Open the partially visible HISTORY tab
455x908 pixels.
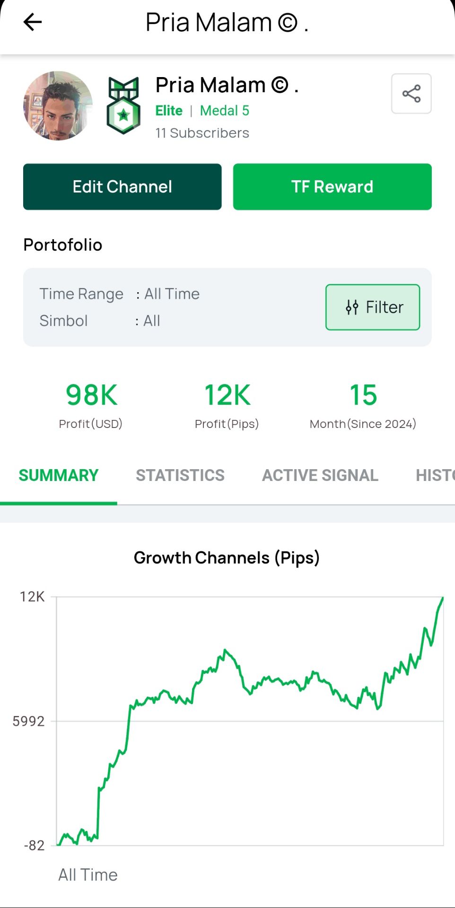point(435,475)
